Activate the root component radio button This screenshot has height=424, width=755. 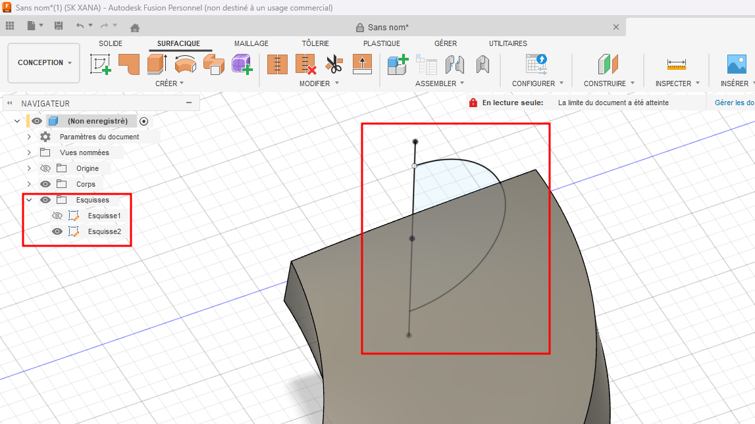143,121
